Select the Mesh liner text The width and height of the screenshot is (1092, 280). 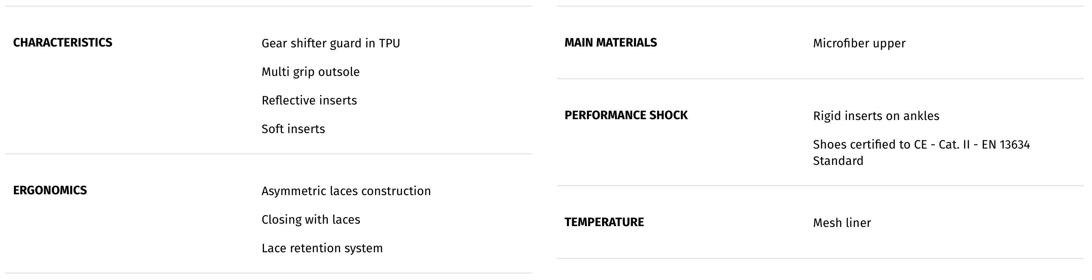coord(842,223)
